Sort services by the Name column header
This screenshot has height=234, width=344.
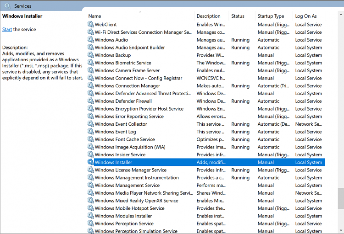(140, 16)
